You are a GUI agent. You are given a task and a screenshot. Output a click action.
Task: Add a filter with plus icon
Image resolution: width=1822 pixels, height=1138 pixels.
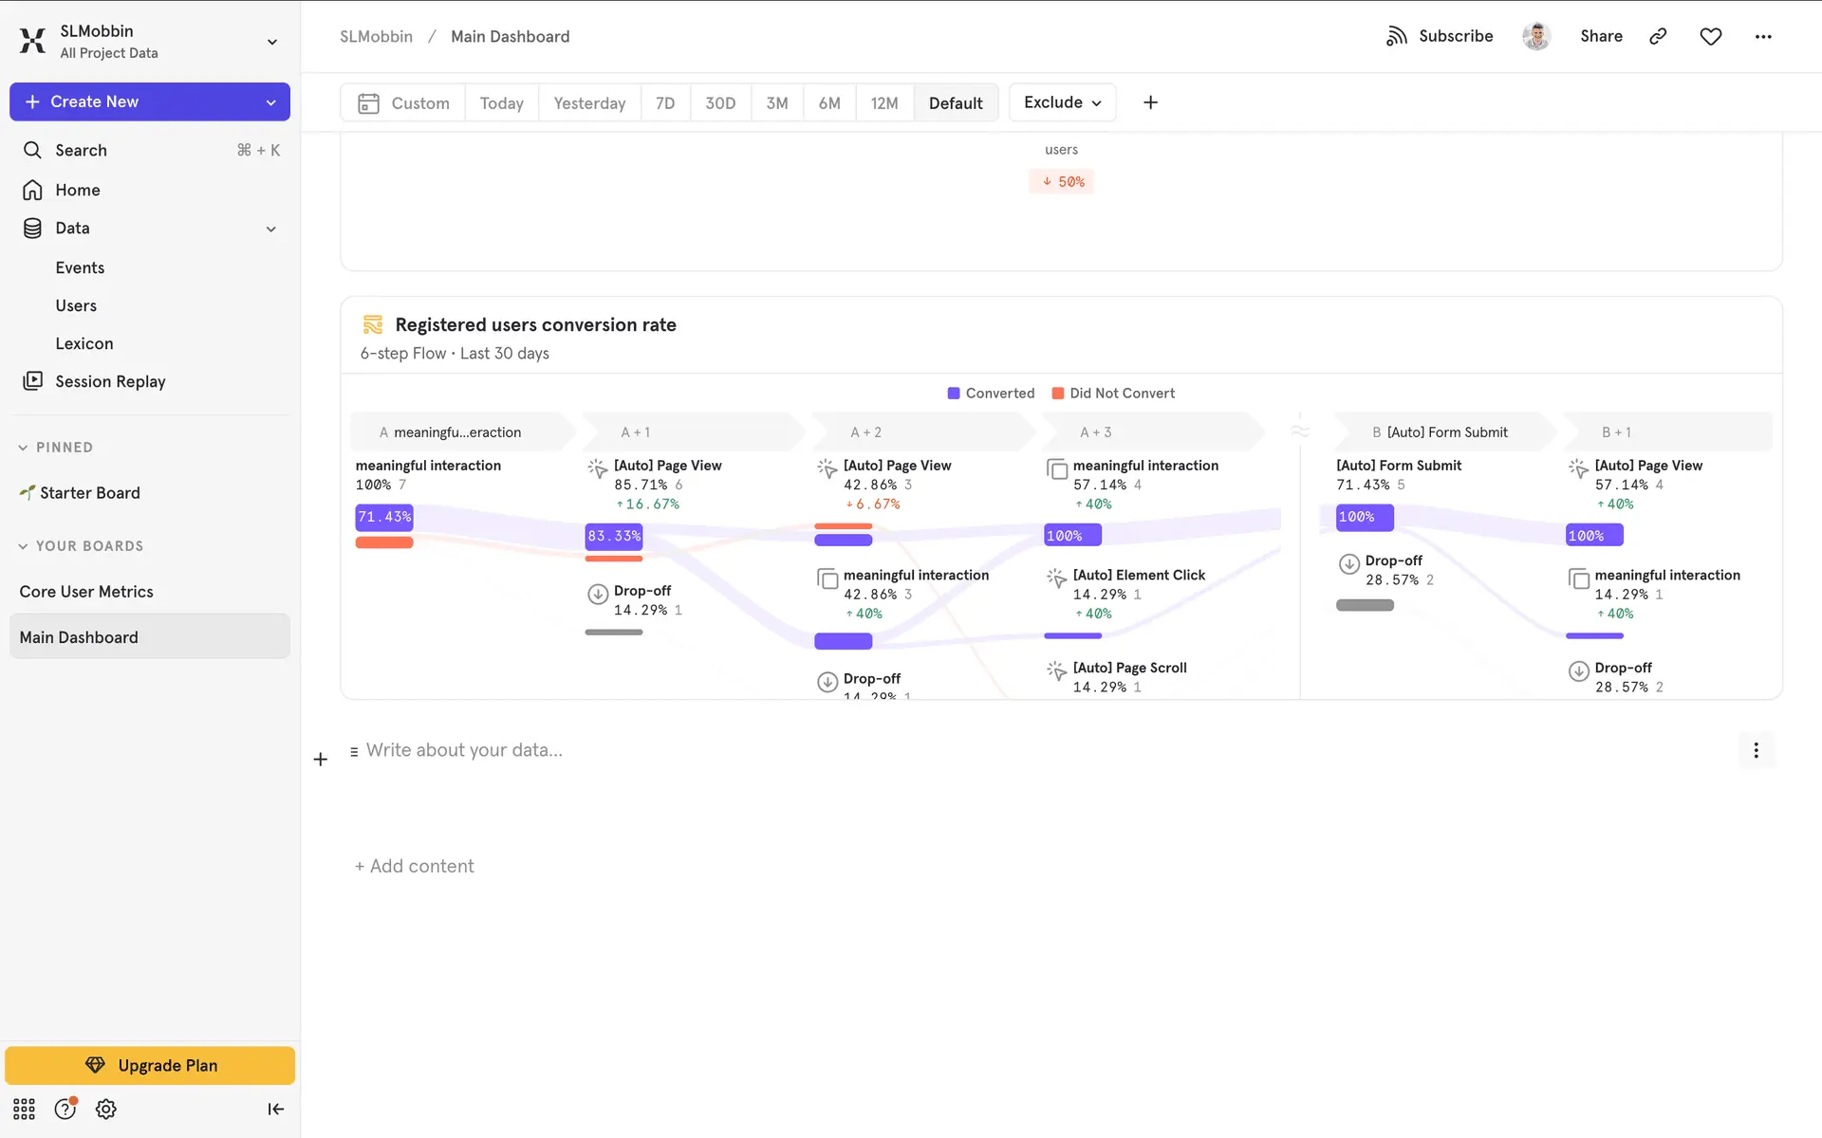click(x=1150, y=102)
